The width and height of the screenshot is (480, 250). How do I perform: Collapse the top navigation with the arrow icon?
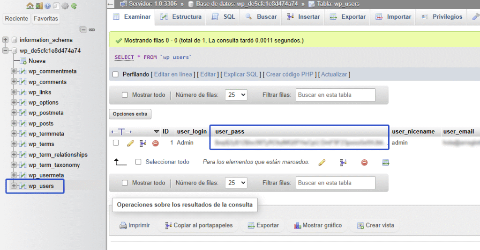[x=111, y=4]
